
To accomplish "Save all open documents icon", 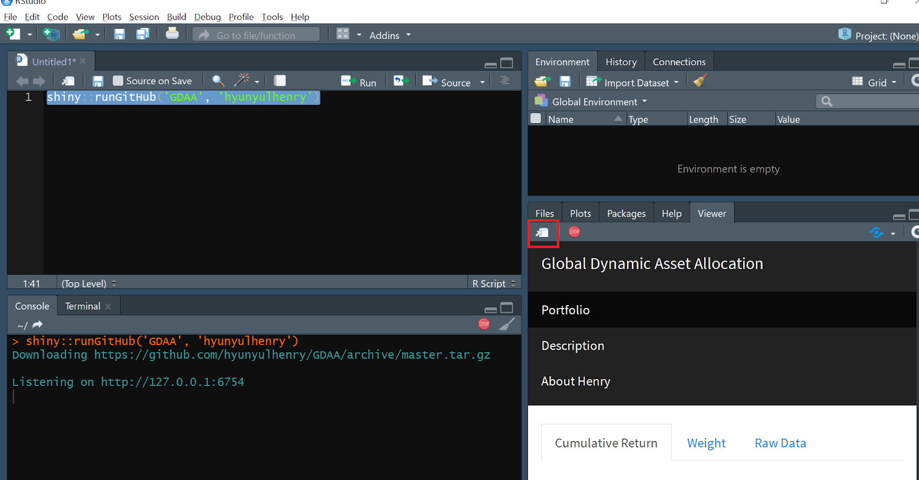I will pos(142,34).
